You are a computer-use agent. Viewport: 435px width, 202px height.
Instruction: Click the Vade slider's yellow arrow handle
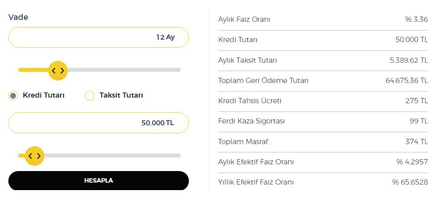point(58,71)
